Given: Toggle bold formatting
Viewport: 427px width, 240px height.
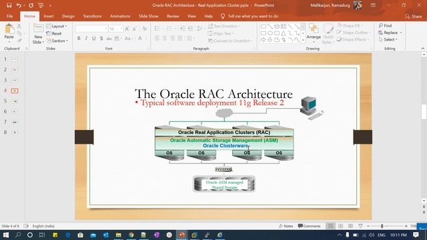Looking at the screenshot, I should (79, 39).
